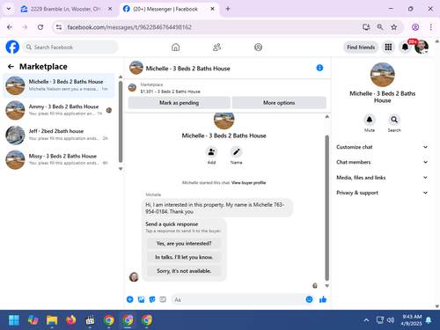
Task: Click the install app icon in address bar
Action: pyautogui.click(x=366, y=27)
